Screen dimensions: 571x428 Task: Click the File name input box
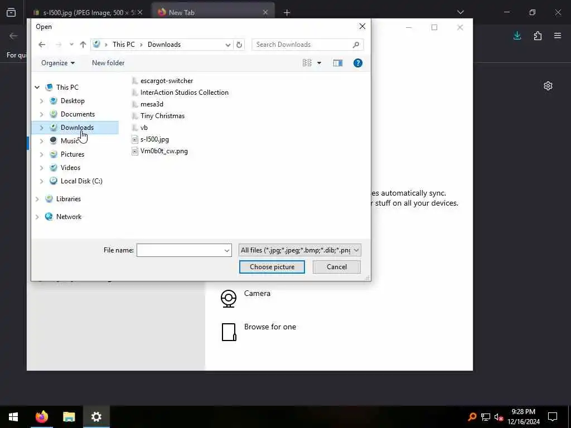180,250
